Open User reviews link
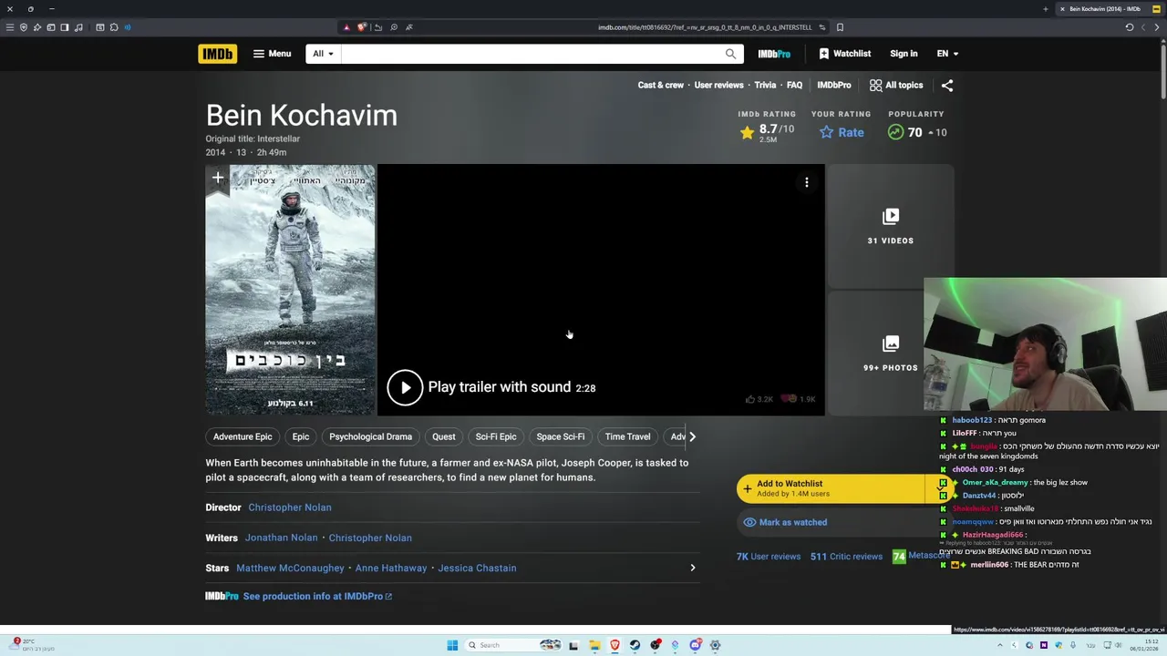 click(718, 85)
